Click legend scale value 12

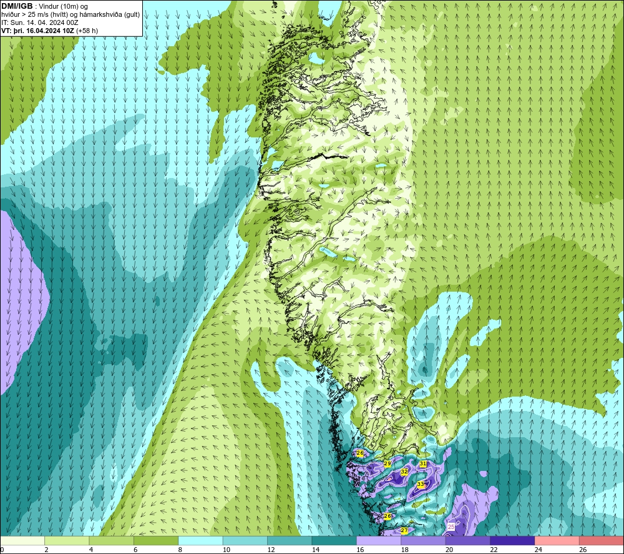[271, 550]
